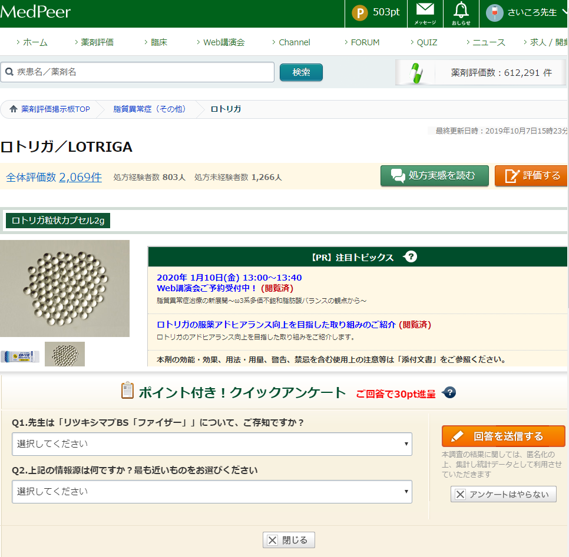The height and width of the screenshot is (557, 569).
Task: Click the 薬剤評価数：612,291 件 text
Action: tap(501, 72)
